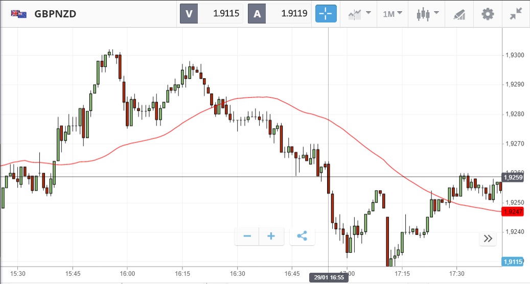Screen dimensions: 530x284
Task: Click the blue 1,9115 current price label
Action: tap(513, 262)
